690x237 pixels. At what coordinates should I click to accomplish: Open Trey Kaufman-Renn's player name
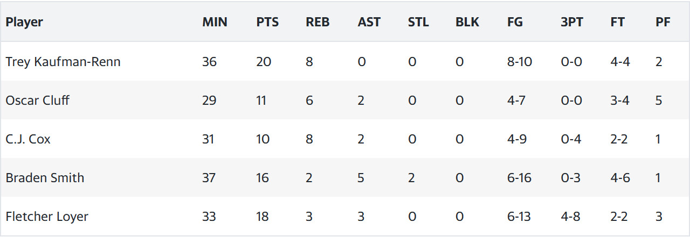pyautogui.click(x=63, y=62)
